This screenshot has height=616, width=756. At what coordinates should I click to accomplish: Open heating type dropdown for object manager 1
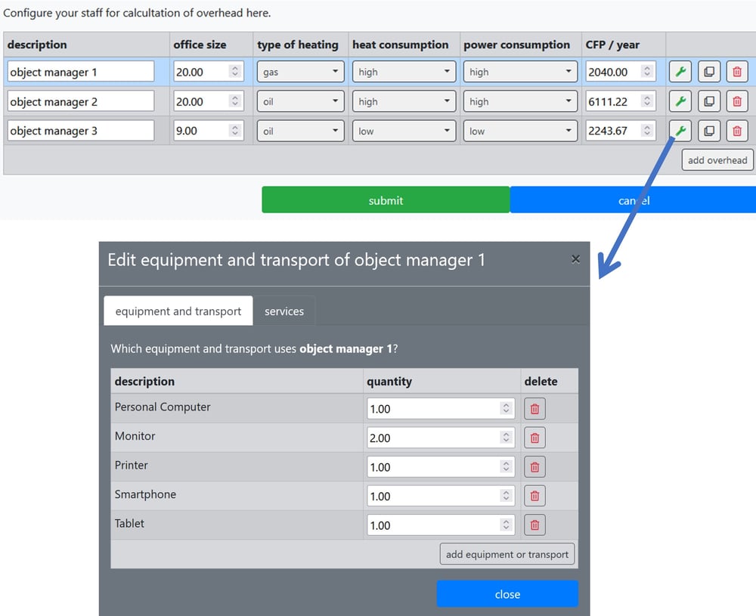click(300, 72)
